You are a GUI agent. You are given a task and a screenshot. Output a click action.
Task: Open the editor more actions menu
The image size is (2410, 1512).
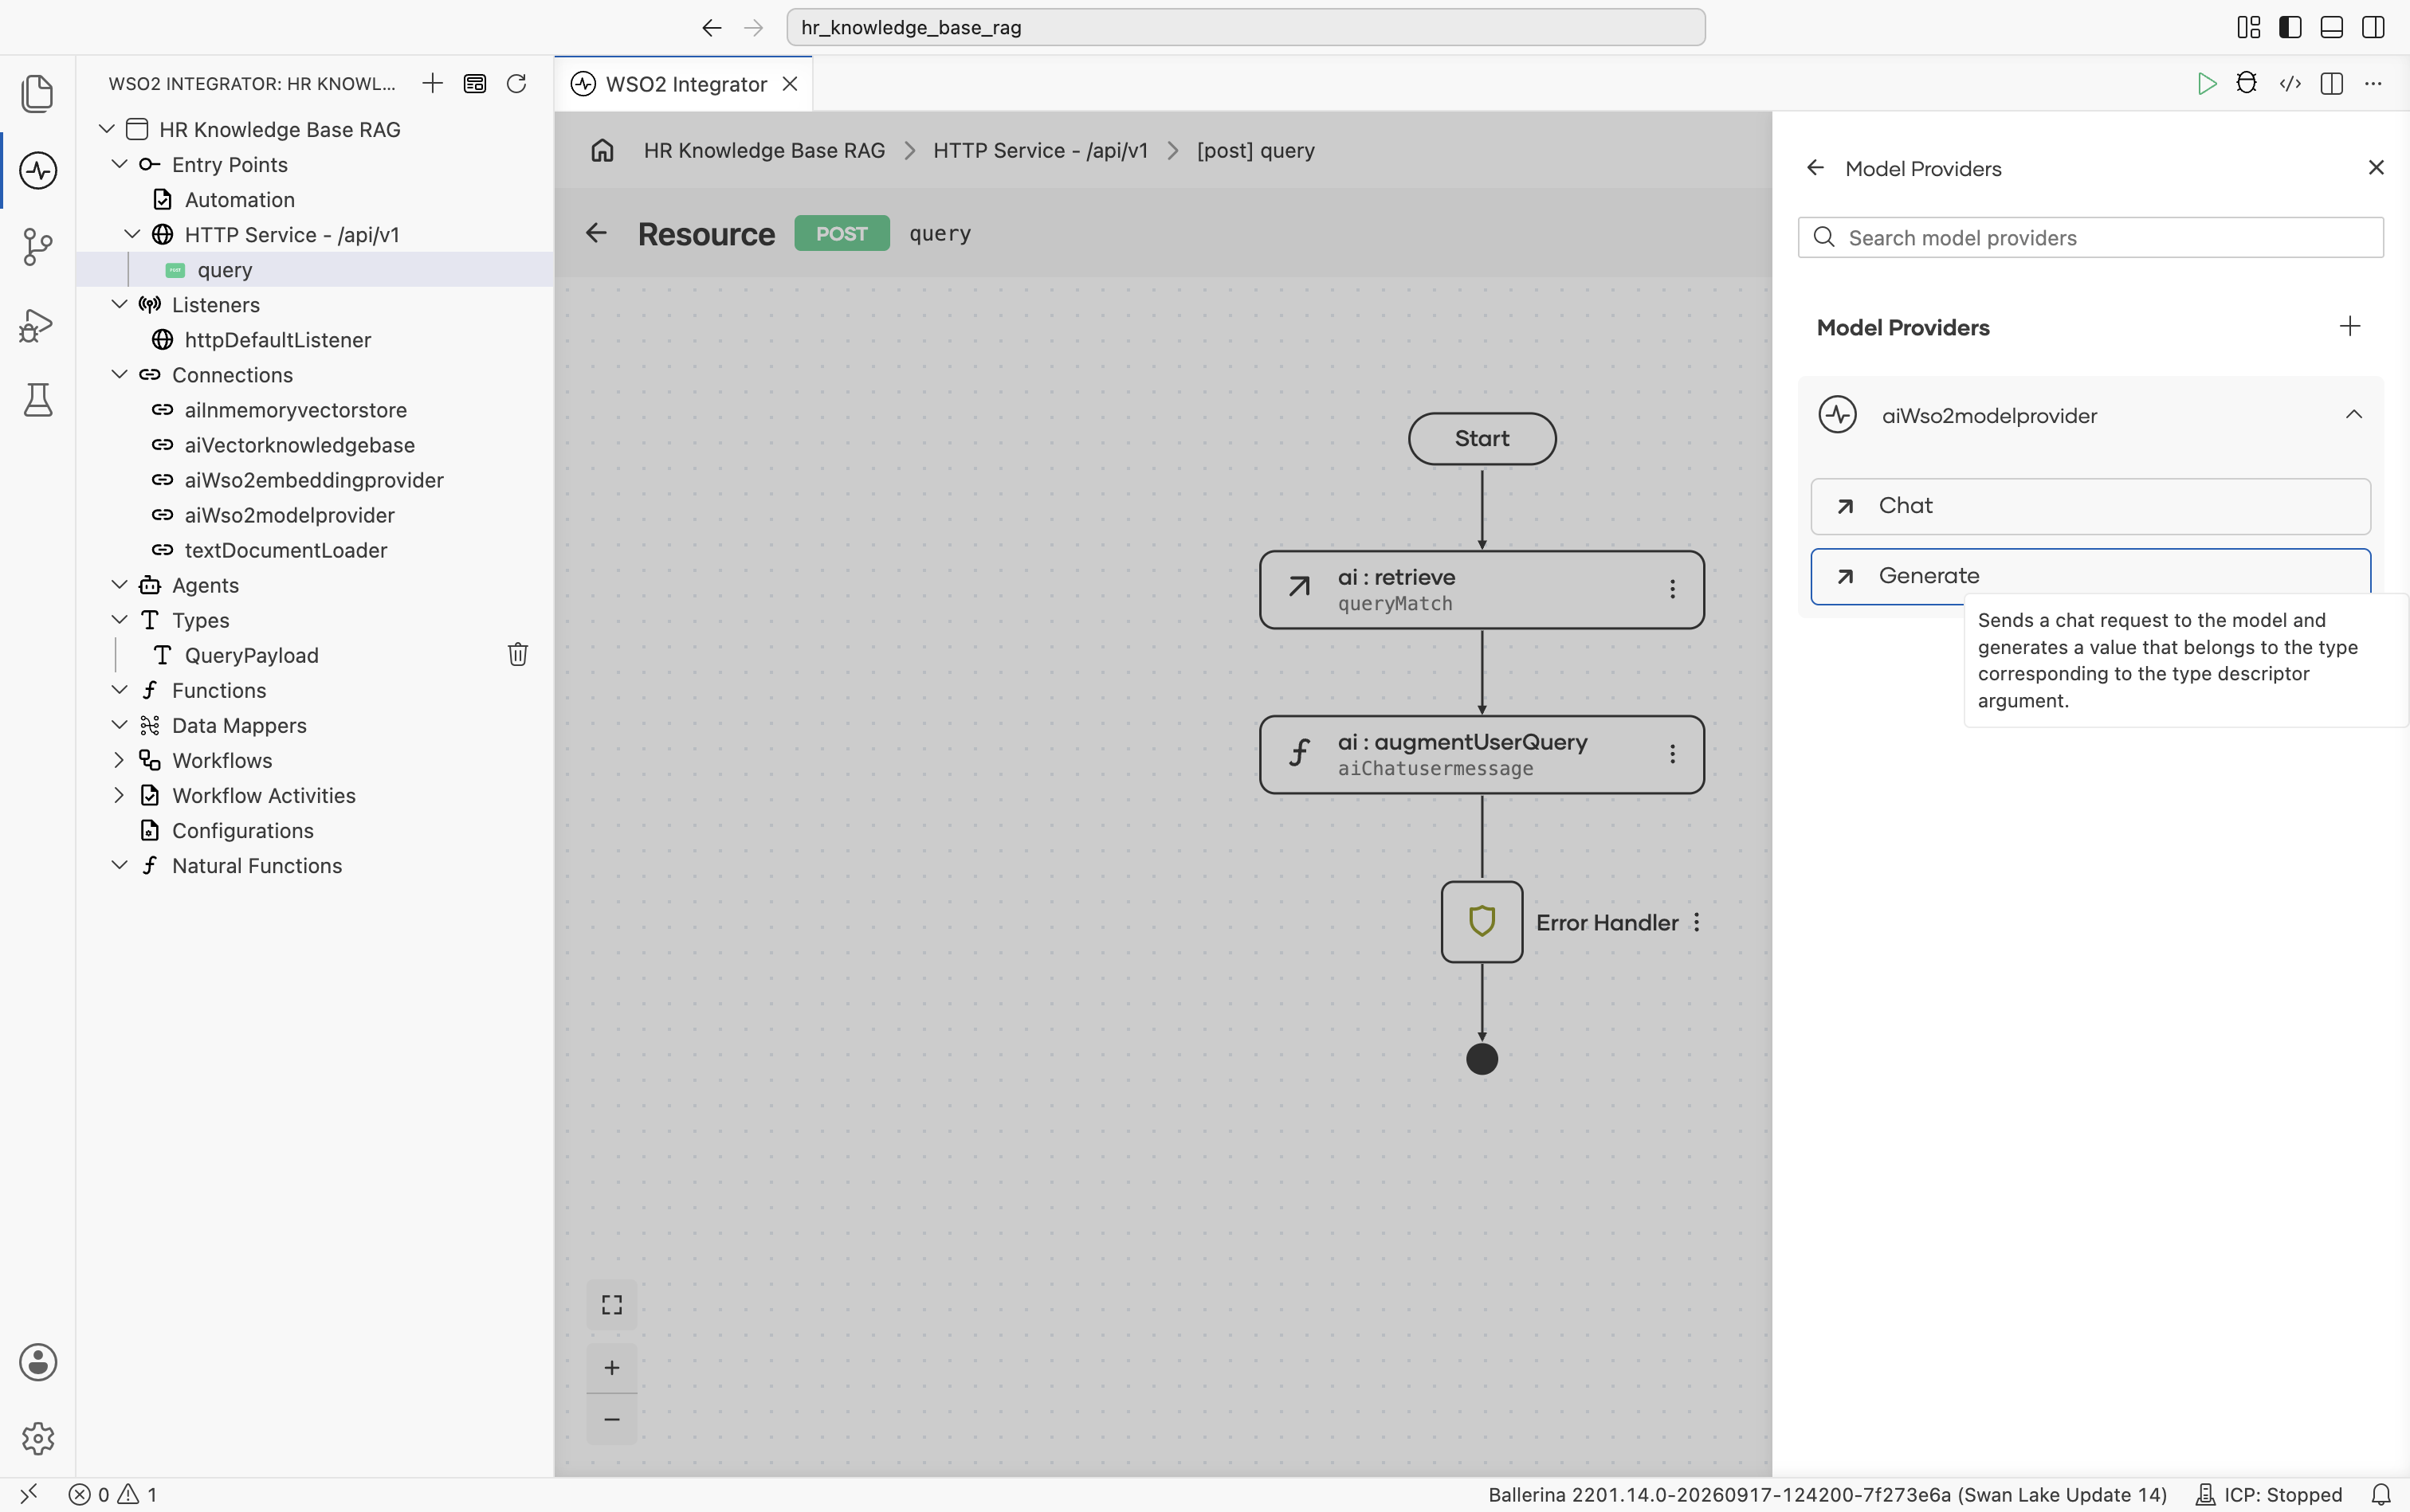2373,83
